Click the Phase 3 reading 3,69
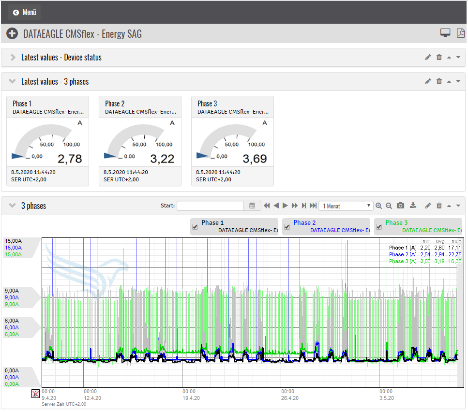This screenshot has height=412, width=468. [255, 159]
